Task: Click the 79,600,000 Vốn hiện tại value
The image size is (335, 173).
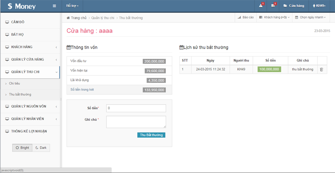Action: (x=155, y=71)
